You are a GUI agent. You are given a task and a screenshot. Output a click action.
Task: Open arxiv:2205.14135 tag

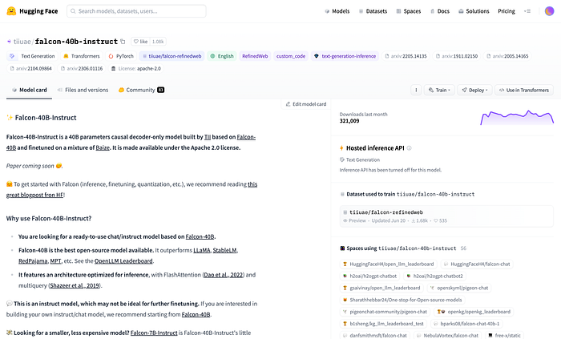pyautogui.click(x=406, y=56)
